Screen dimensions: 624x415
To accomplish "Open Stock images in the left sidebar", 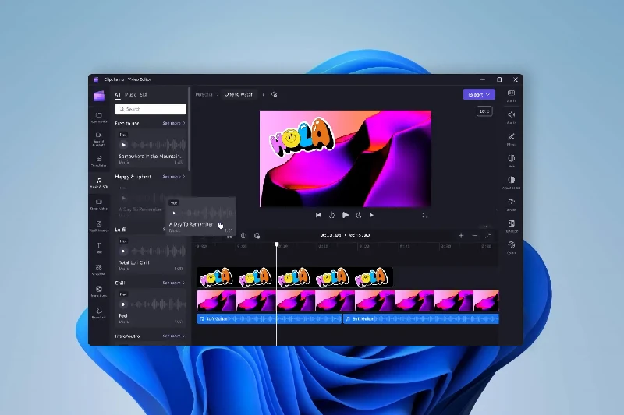I will [x=99, y=227].
